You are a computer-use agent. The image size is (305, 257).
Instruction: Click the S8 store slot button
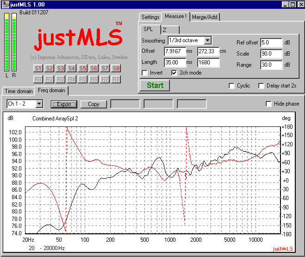click(x=116, y=68)
